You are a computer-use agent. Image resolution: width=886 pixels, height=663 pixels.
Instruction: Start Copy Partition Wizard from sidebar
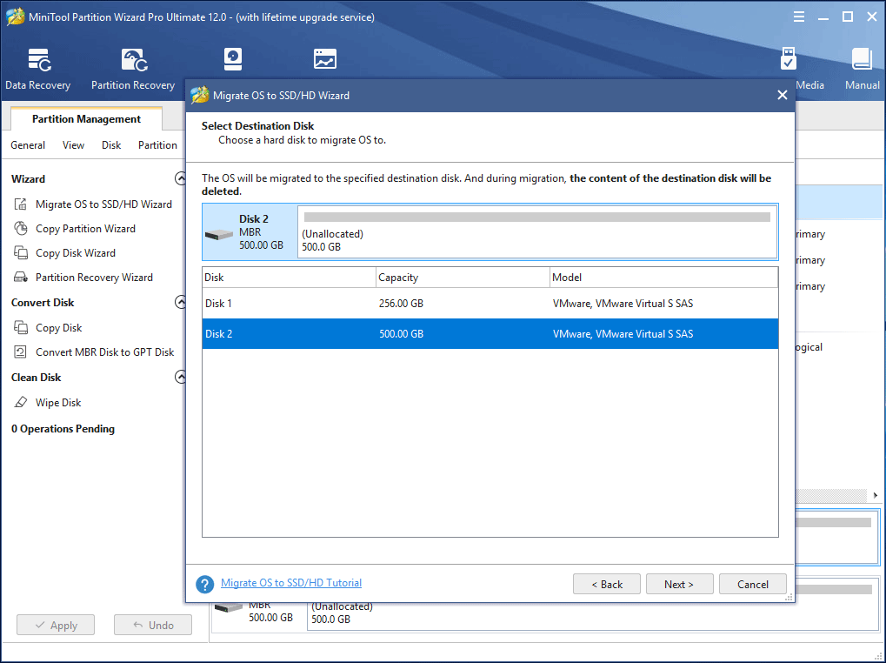coord(84,229)
